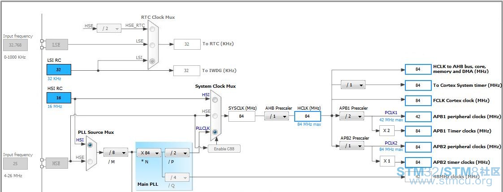503x192 pixels.
Task: Click the APB1 peripheral clocks output value
Action: 418,117
